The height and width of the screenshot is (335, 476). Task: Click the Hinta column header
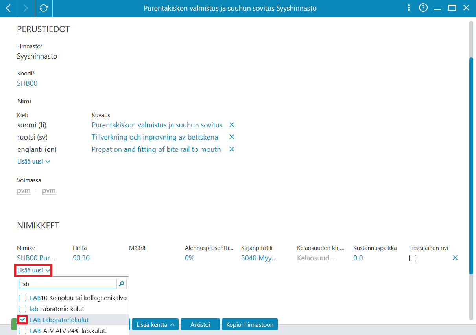click(x=80, y=248)
